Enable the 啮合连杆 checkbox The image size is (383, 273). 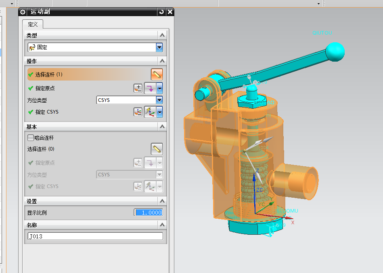(31, 138)
